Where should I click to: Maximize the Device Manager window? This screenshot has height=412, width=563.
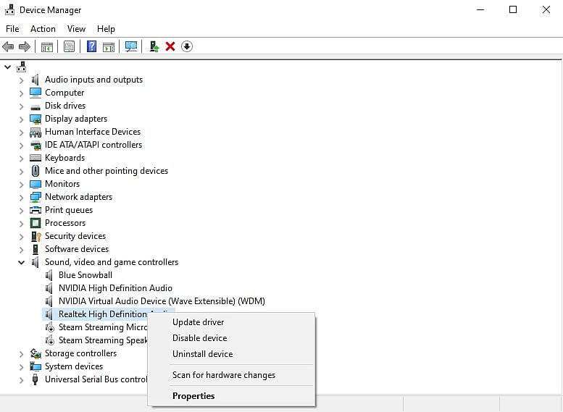(x=513, y=9)
